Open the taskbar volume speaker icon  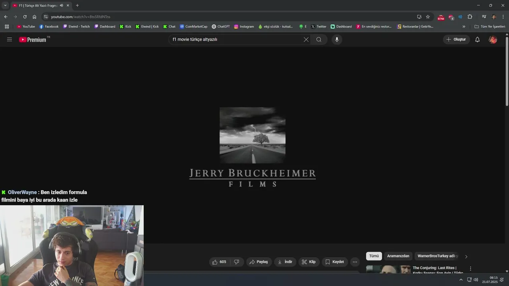476,280
